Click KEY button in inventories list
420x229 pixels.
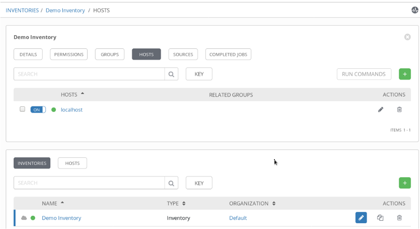(199, 183)
